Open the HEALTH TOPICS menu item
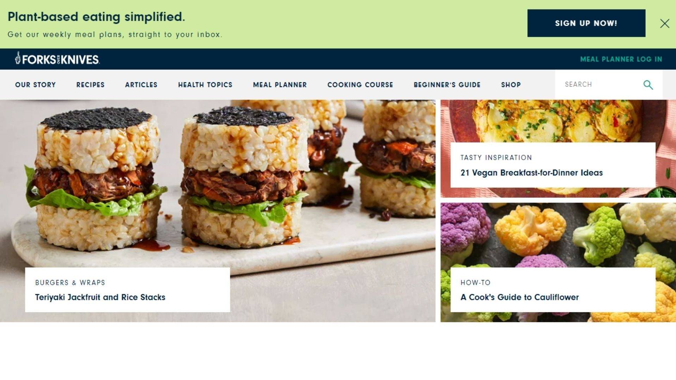Viewport: 676px width, 380px height. click(205, 84)
